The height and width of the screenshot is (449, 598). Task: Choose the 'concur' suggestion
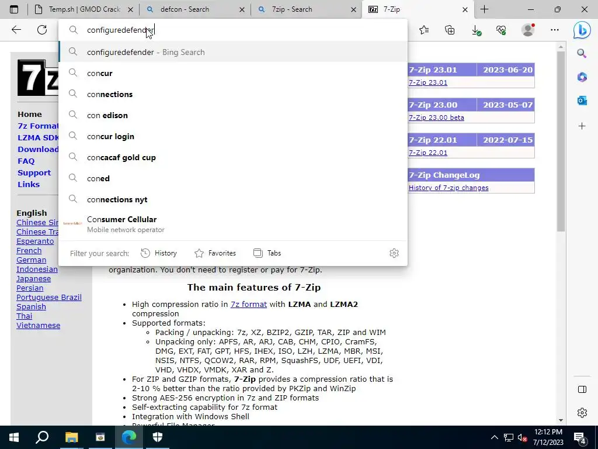point(233,73)
